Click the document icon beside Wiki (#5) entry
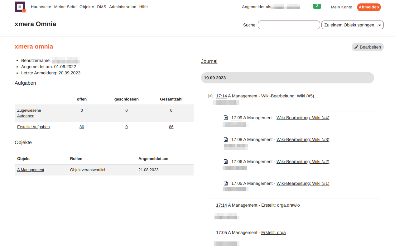The width and height of the screenshot is (395, 248). (210, 96)
